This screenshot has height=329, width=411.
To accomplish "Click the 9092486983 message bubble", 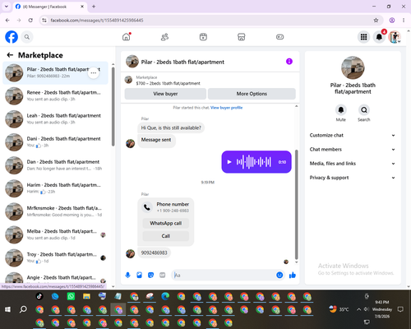I will click(154, 253).
